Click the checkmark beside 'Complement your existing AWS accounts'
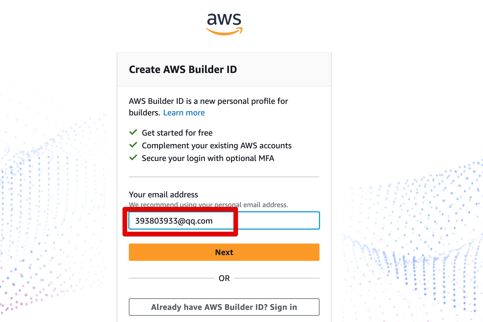The width and height of the screenshot is (483, 322). [133, 145]
